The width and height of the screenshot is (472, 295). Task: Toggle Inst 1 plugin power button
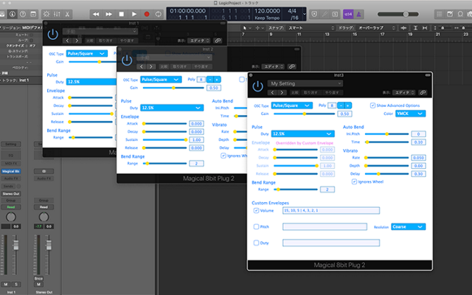pos(52,35)
